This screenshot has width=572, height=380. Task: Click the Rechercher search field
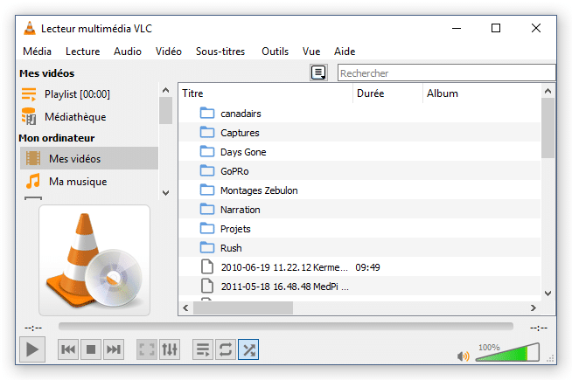pos(447,73)
